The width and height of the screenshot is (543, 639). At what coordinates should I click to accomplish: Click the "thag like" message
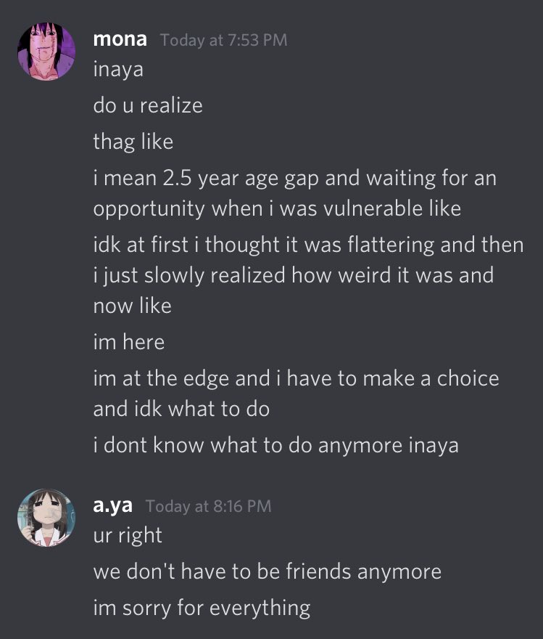point(133,141)
